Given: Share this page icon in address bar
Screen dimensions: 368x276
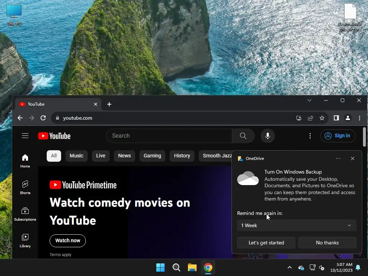Looking at the screenshot, I should point(310,118).
